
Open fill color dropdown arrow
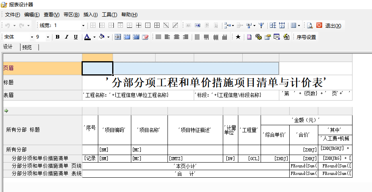pos(109,37)
